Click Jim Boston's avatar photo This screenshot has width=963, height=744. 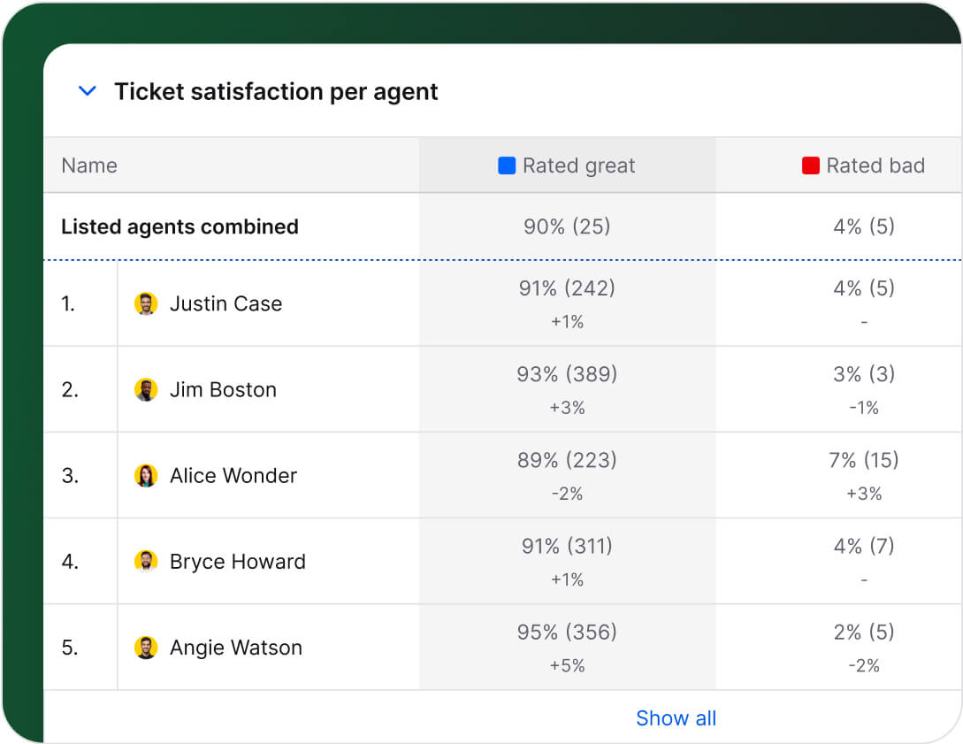pyautogui.click(x=146, y=389)
